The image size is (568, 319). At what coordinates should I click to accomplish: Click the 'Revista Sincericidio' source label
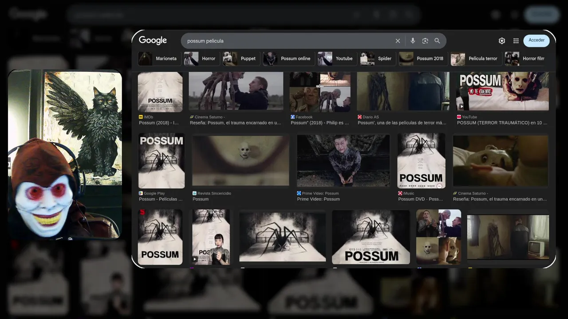coord(214,193)
